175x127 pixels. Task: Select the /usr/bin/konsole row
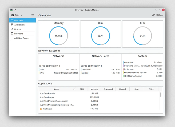pyautogui.click(x=99, y=93)
